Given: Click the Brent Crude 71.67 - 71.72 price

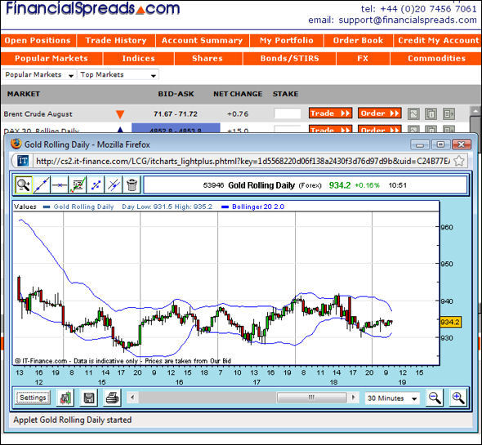Looking at the screenshot, I should pos(176,114).
